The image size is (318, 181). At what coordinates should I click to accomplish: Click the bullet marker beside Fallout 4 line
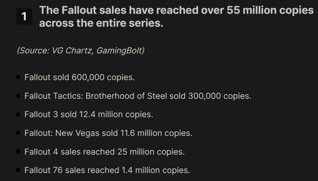[18, 152]
